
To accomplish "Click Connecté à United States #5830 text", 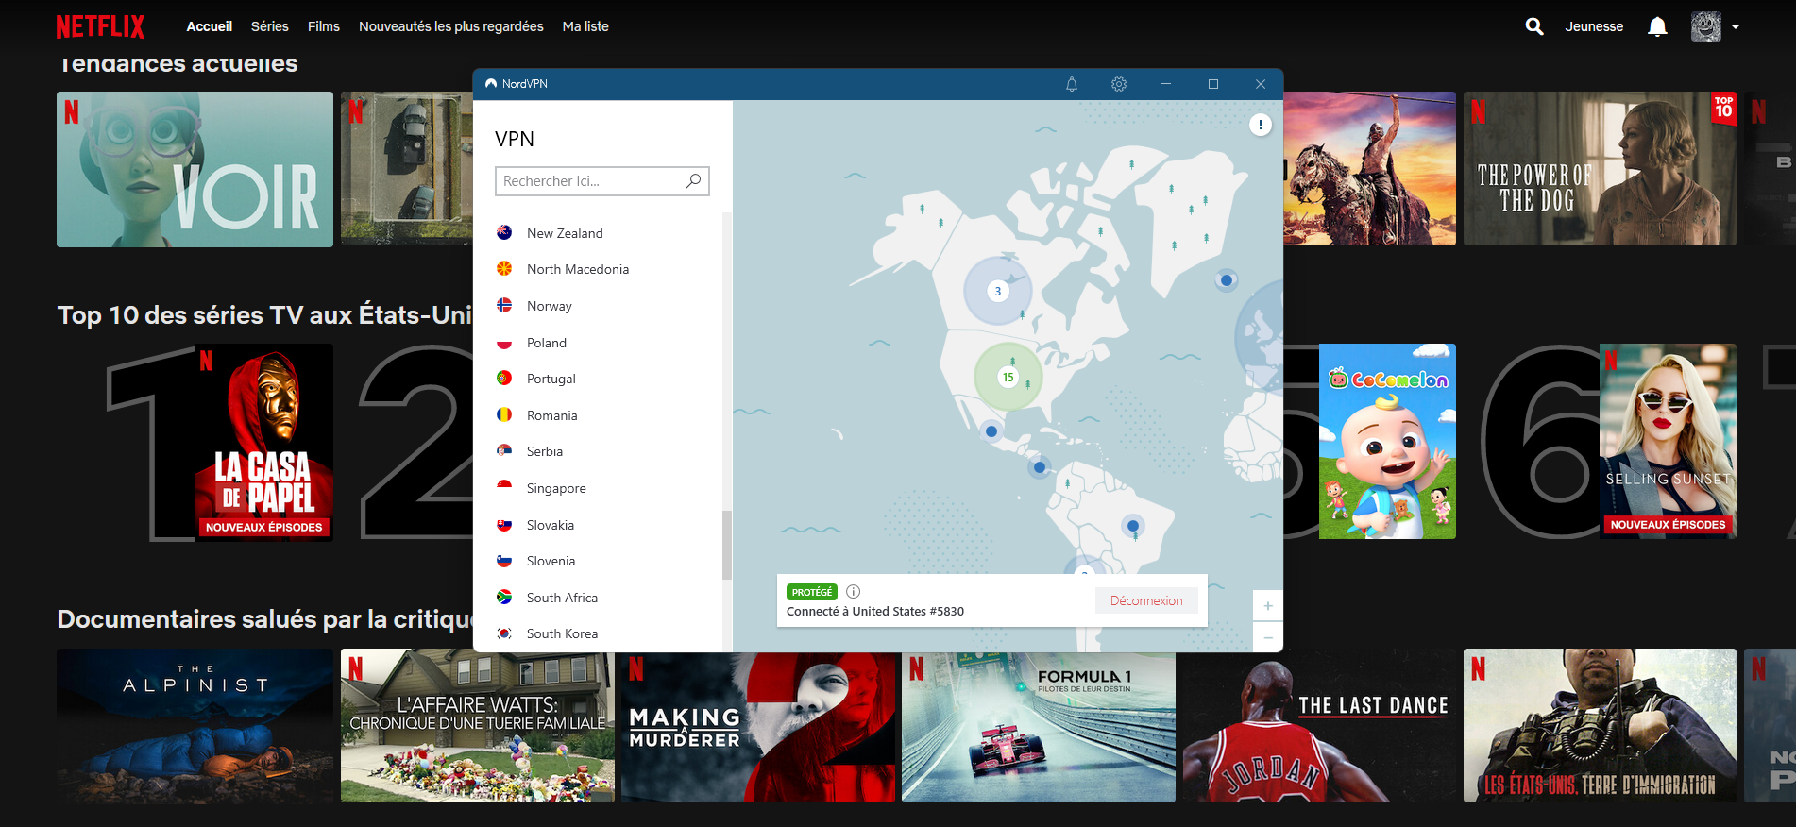I will pyautogui.click(x=875, y=612).
